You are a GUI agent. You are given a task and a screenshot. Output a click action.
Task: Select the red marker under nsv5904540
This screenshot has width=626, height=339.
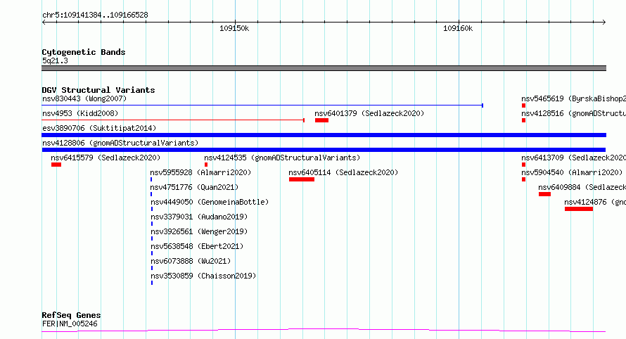(x=523, y=179)
